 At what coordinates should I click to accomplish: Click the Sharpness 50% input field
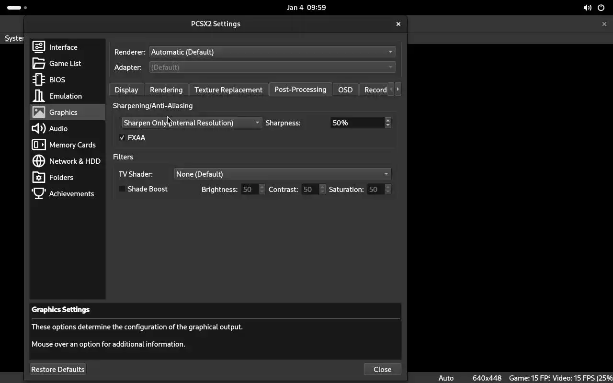pyautogui.click(x=358, y=123)
